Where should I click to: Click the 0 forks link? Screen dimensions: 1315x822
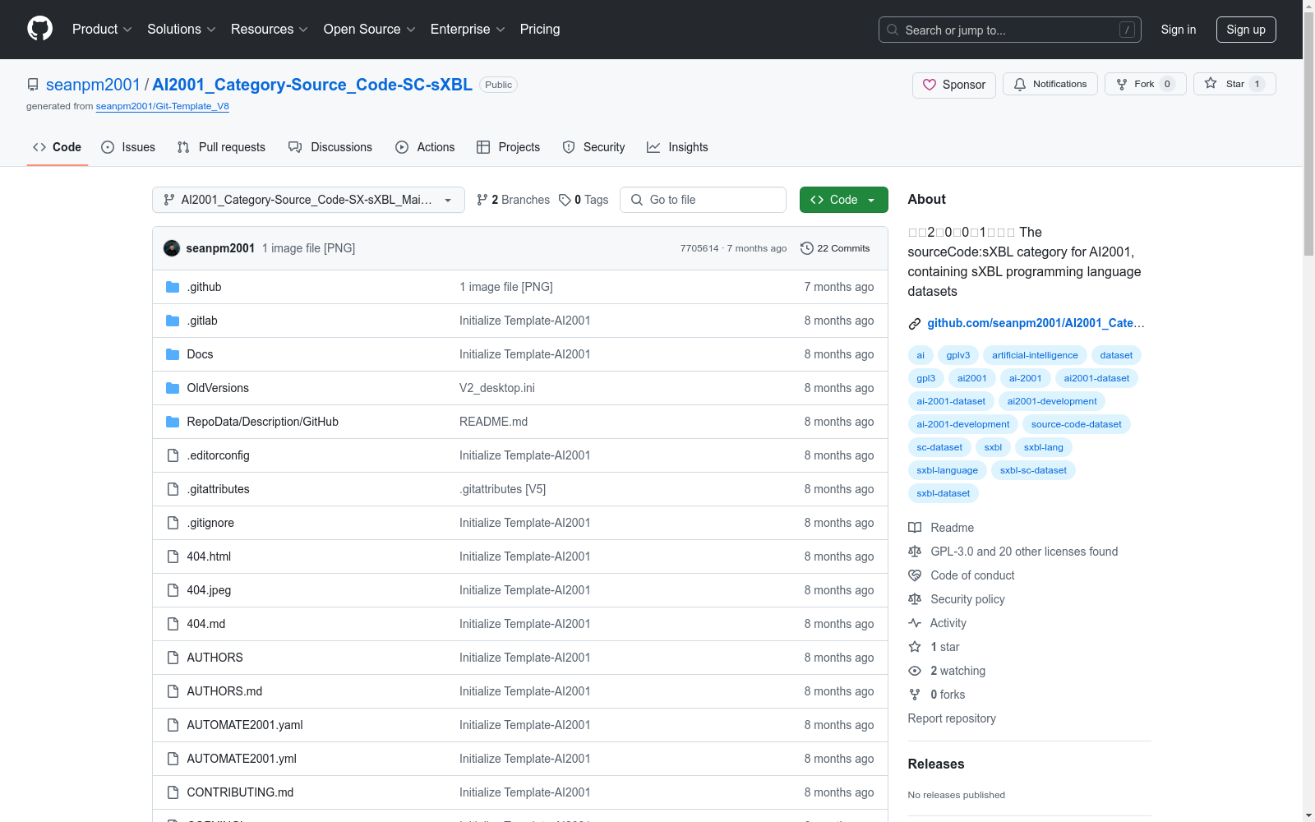pos(948,695)
